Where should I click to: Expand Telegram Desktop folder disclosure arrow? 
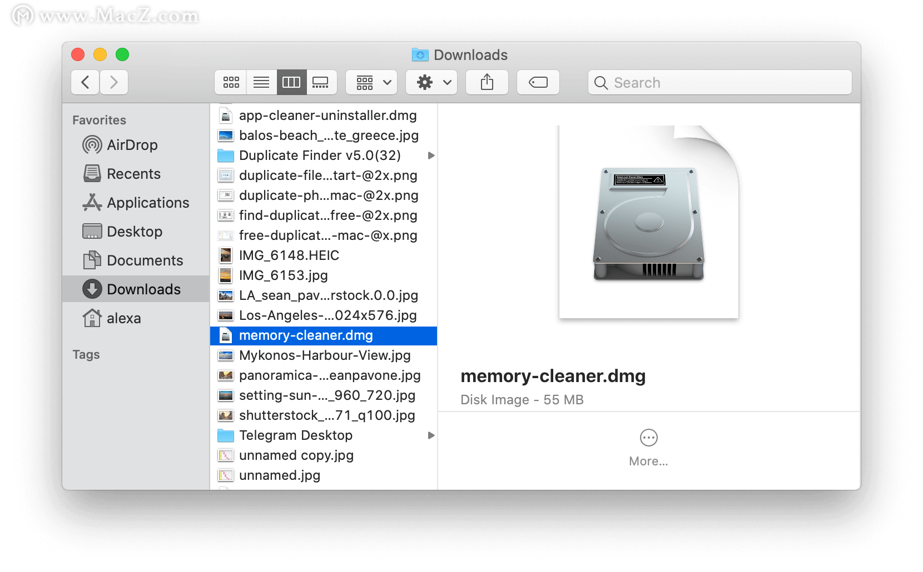click(431, 435)
